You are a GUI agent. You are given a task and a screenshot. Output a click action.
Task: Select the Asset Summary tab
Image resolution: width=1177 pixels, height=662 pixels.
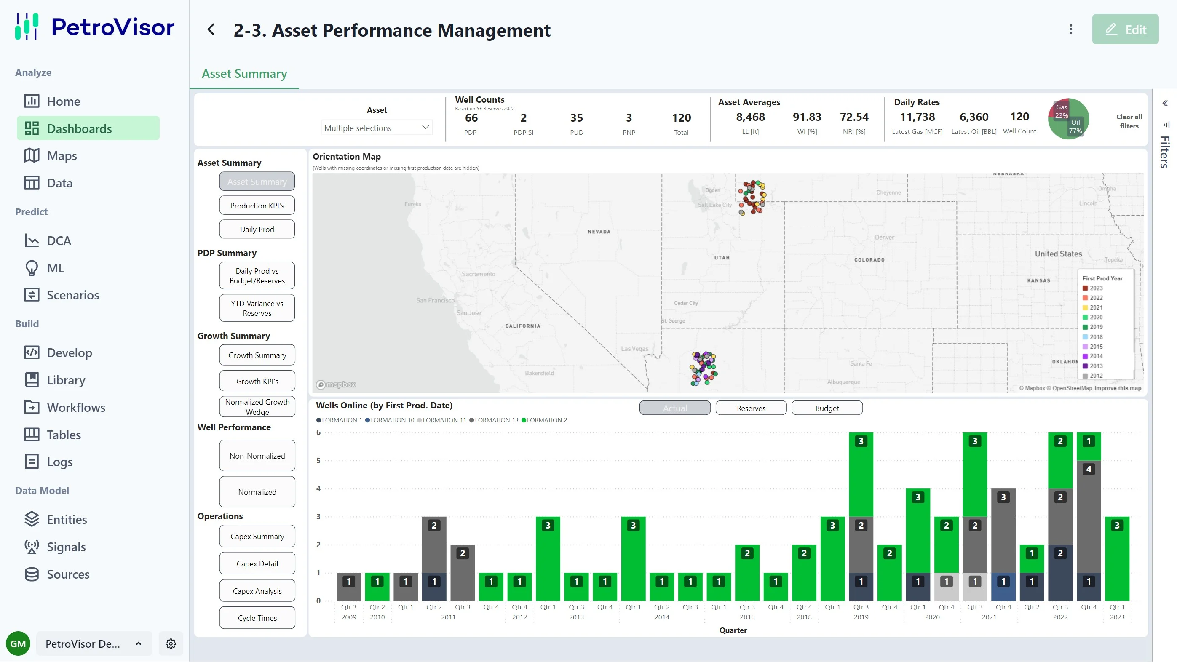244,74
